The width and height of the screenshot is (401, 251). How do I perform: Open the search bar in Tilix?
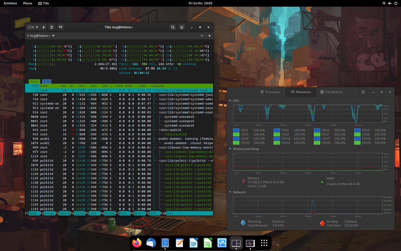pyautogui.click(x=173, y=27)
